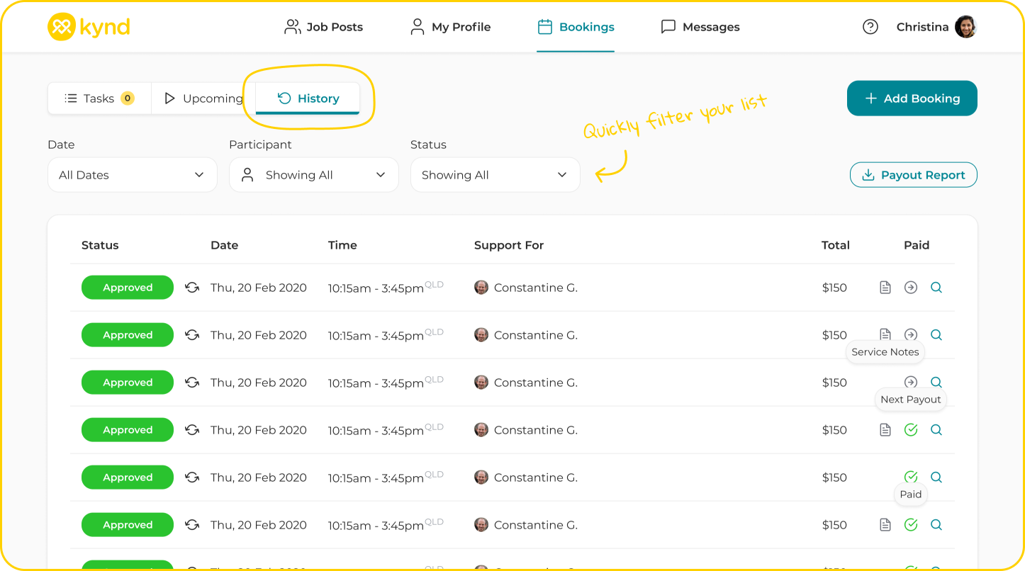Click Constantine's avatar in the sixth row
Viewport: 1025px width, 571px height.
click(x=481, y=525)
